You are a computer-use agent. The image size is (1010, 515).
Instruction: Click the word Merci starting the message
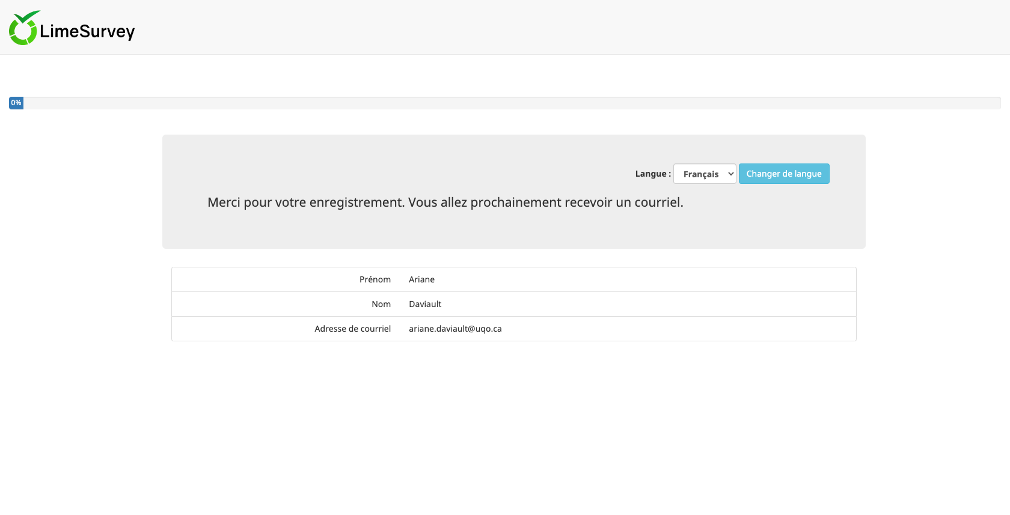point(224,203)
